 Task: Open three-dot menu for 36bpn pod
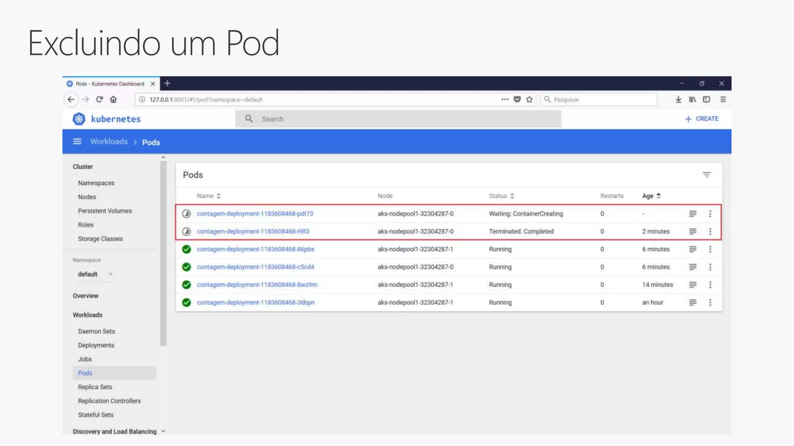pos(710,302)
